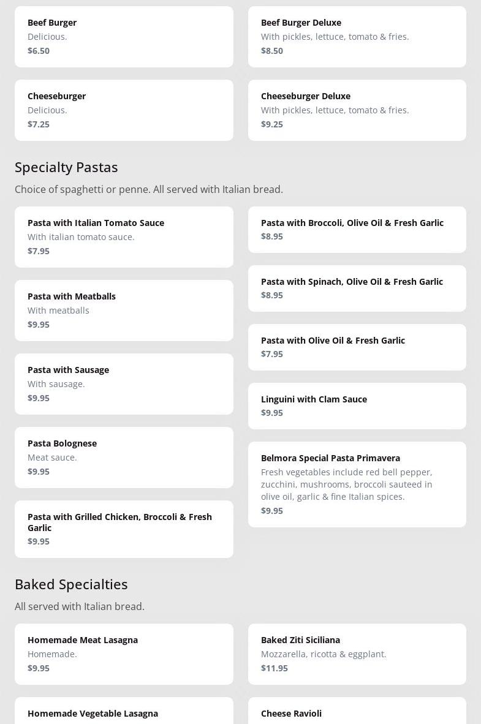Choose Pasta with Spinach, Olive Oil & Fresh Garlic
Screen dimensions: 481x724
(x=357, y=288)
